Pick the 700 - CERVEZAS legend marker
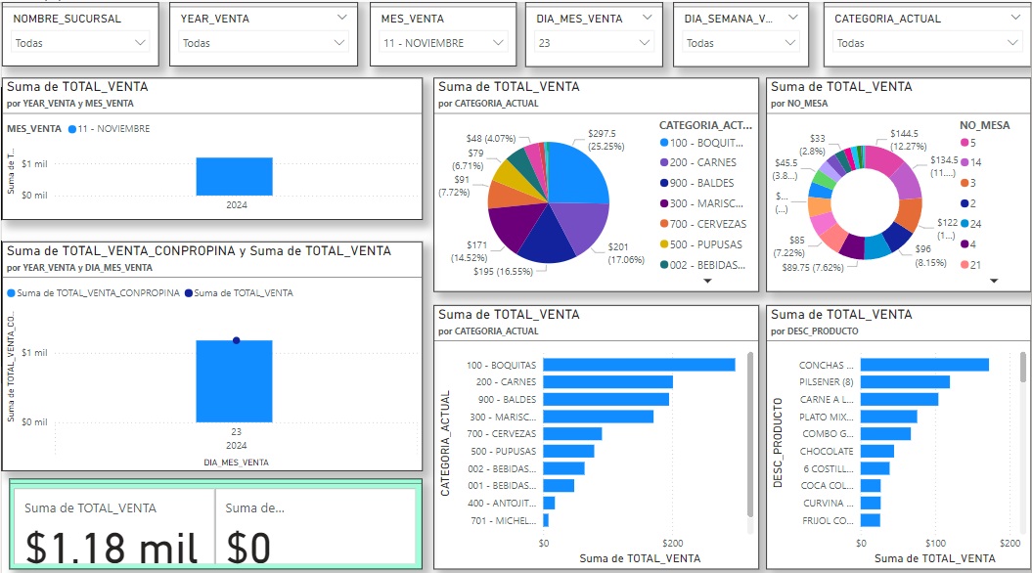 coord(664,224)
